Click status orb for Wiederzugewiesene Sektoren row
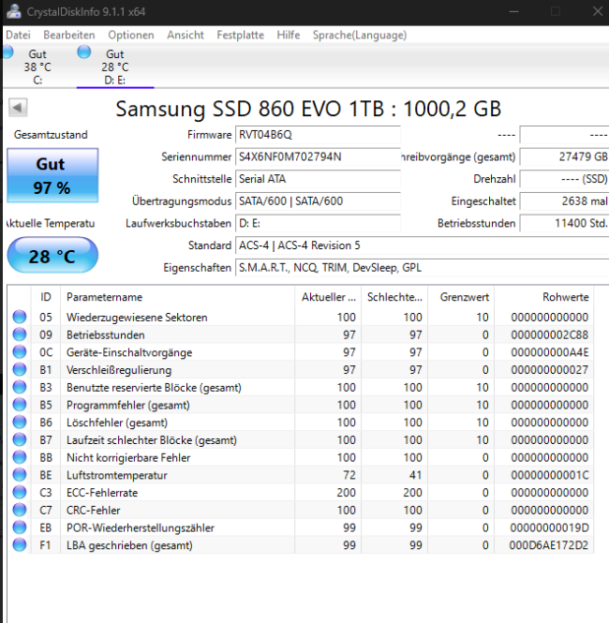Viewport: 609px width, 623px height. coord(20,317)
